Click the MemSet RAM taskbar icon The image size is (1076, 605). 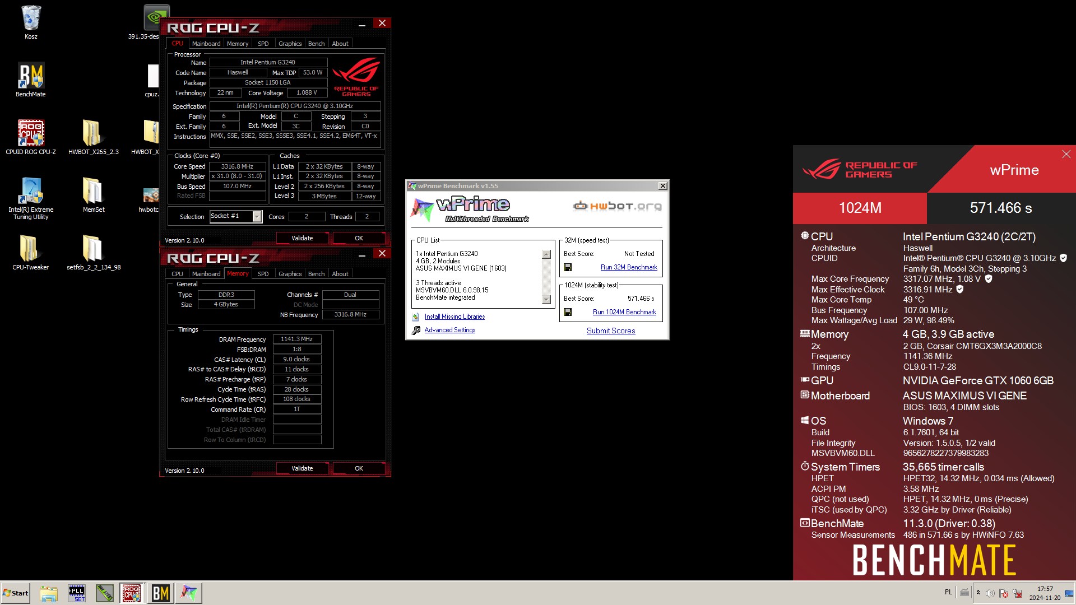pyautogui.click(x=104, y=593)
